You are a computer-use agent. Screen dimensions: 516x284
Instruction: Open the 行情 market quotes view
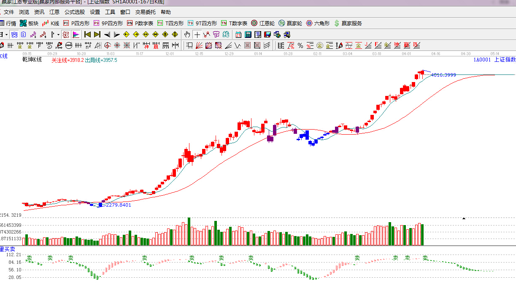[x=8, y=23]
